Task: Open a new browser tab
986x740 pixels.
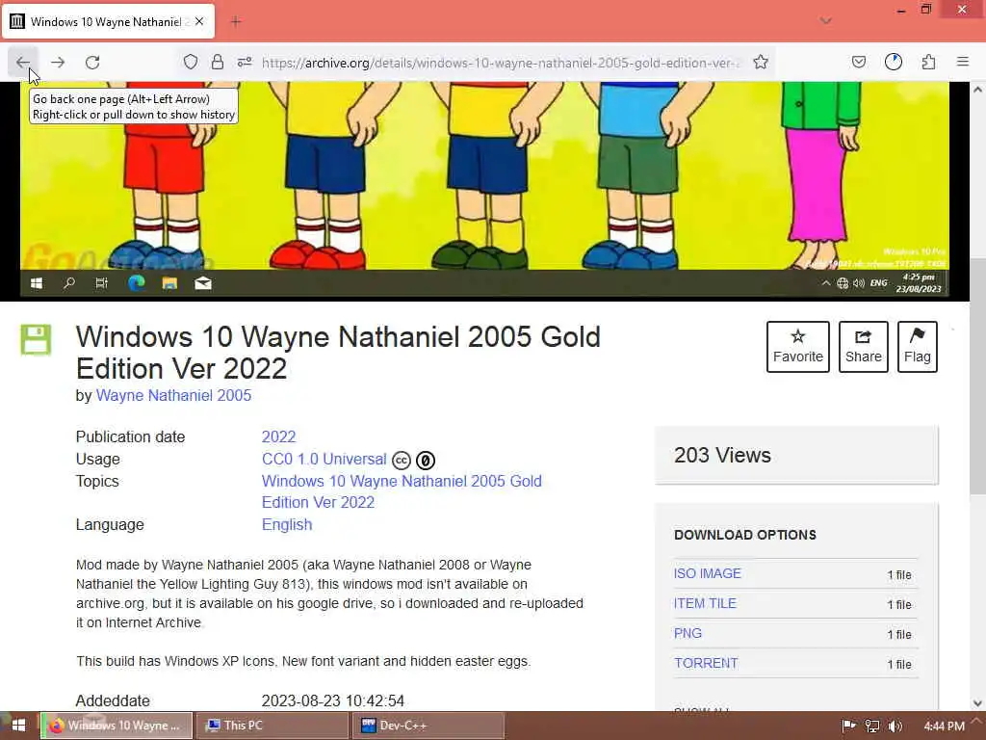Action: [236, 22]
